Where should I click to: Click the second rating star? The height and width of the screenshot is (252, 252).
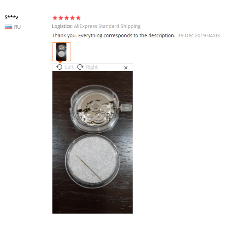[x=61, y=18]
